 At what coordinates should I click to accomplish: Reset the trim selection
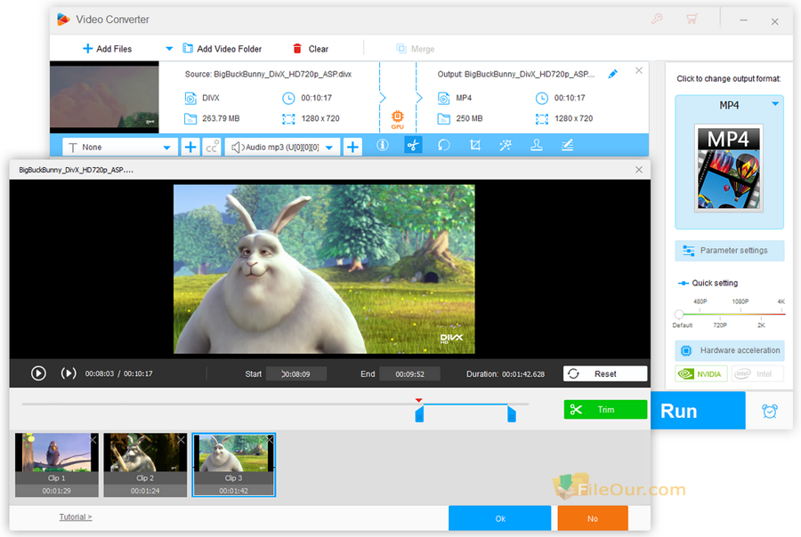(605, 374)
